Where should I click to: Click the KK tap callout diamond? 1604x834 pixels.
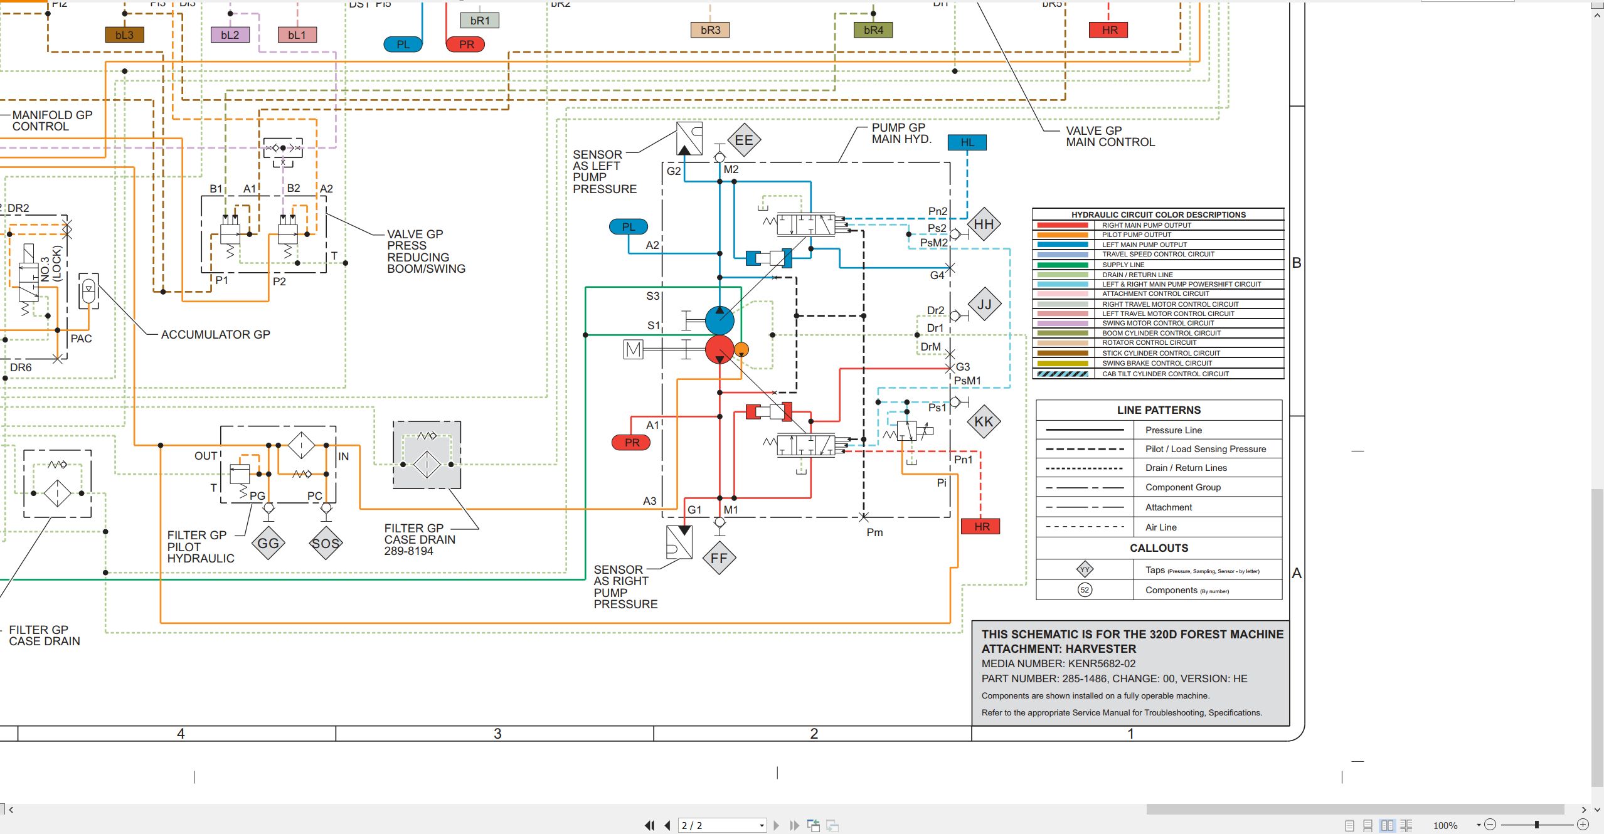(984, 422)
